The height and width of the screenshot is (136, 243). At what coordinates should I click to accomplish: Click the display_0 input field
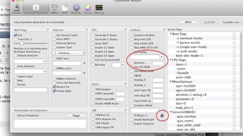pyautogui.click(x=158, y=80)
